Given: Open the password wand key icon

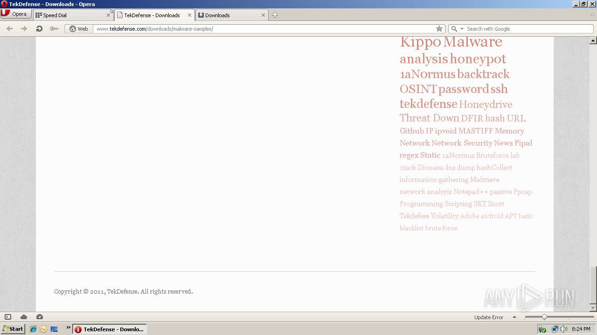Looking at the screenshot, I should [x=54, y=28].
